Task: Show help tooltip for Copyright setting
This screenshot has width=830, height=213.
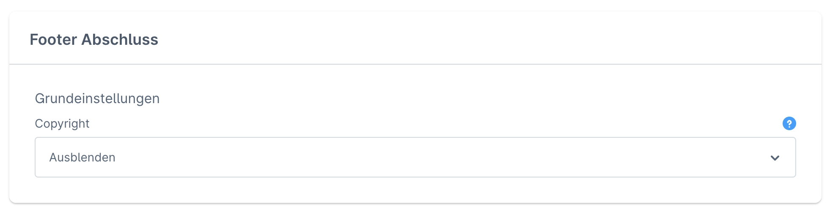Action: point(789,123)
